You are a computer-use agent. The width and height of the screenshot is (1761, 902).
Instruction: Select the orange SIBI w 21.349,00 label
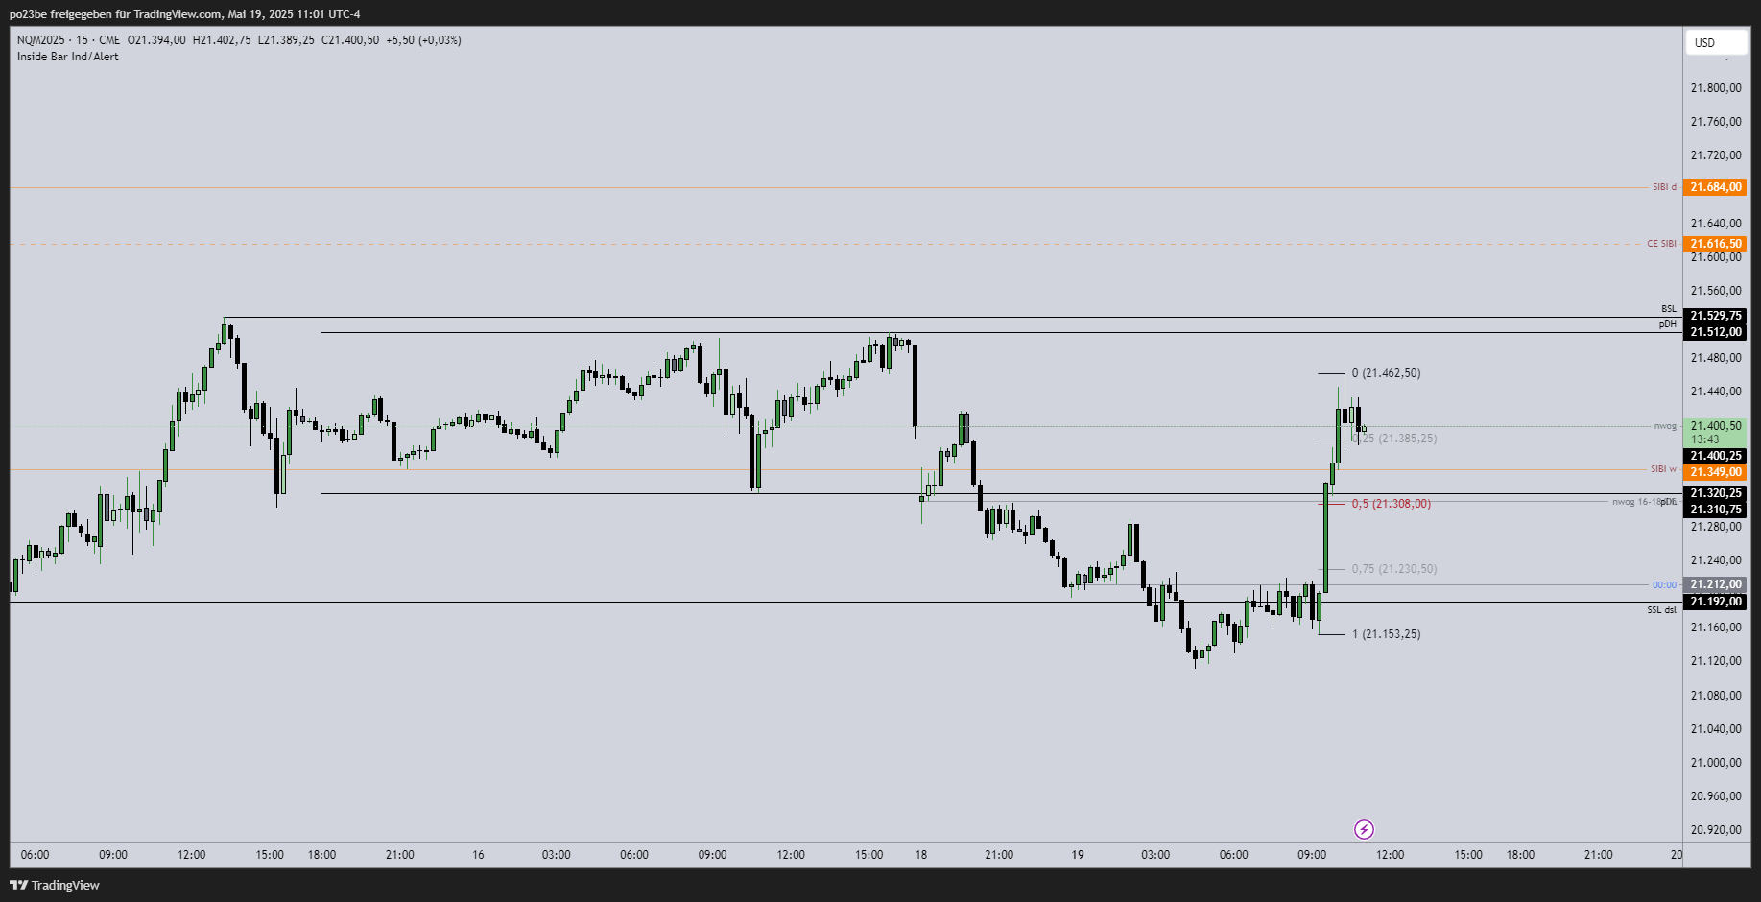coord(1715,472)
